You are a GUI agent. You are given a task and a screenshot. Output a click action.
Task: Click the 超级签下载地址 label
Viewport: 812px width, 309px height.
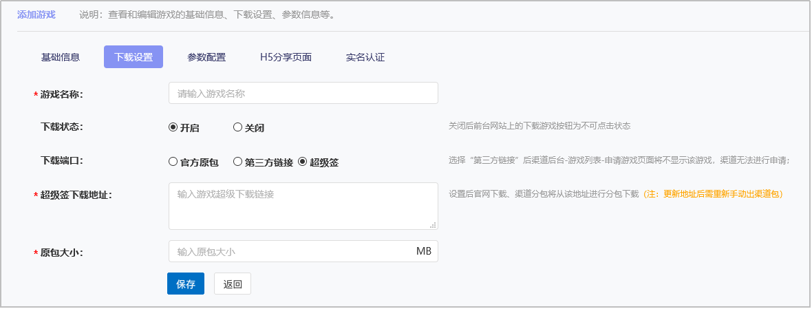click(x=76, y=195)
